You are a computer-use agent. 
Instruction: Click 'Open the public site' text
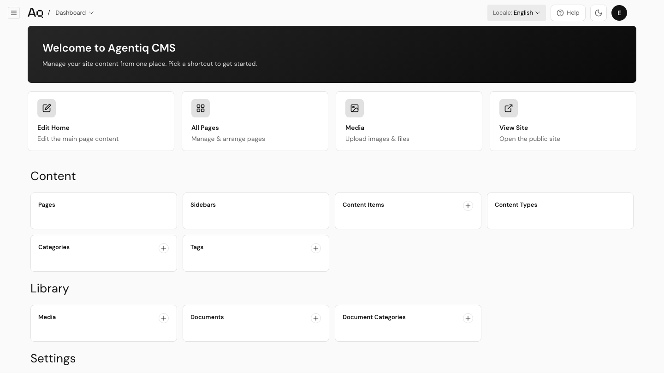[530, 139]
